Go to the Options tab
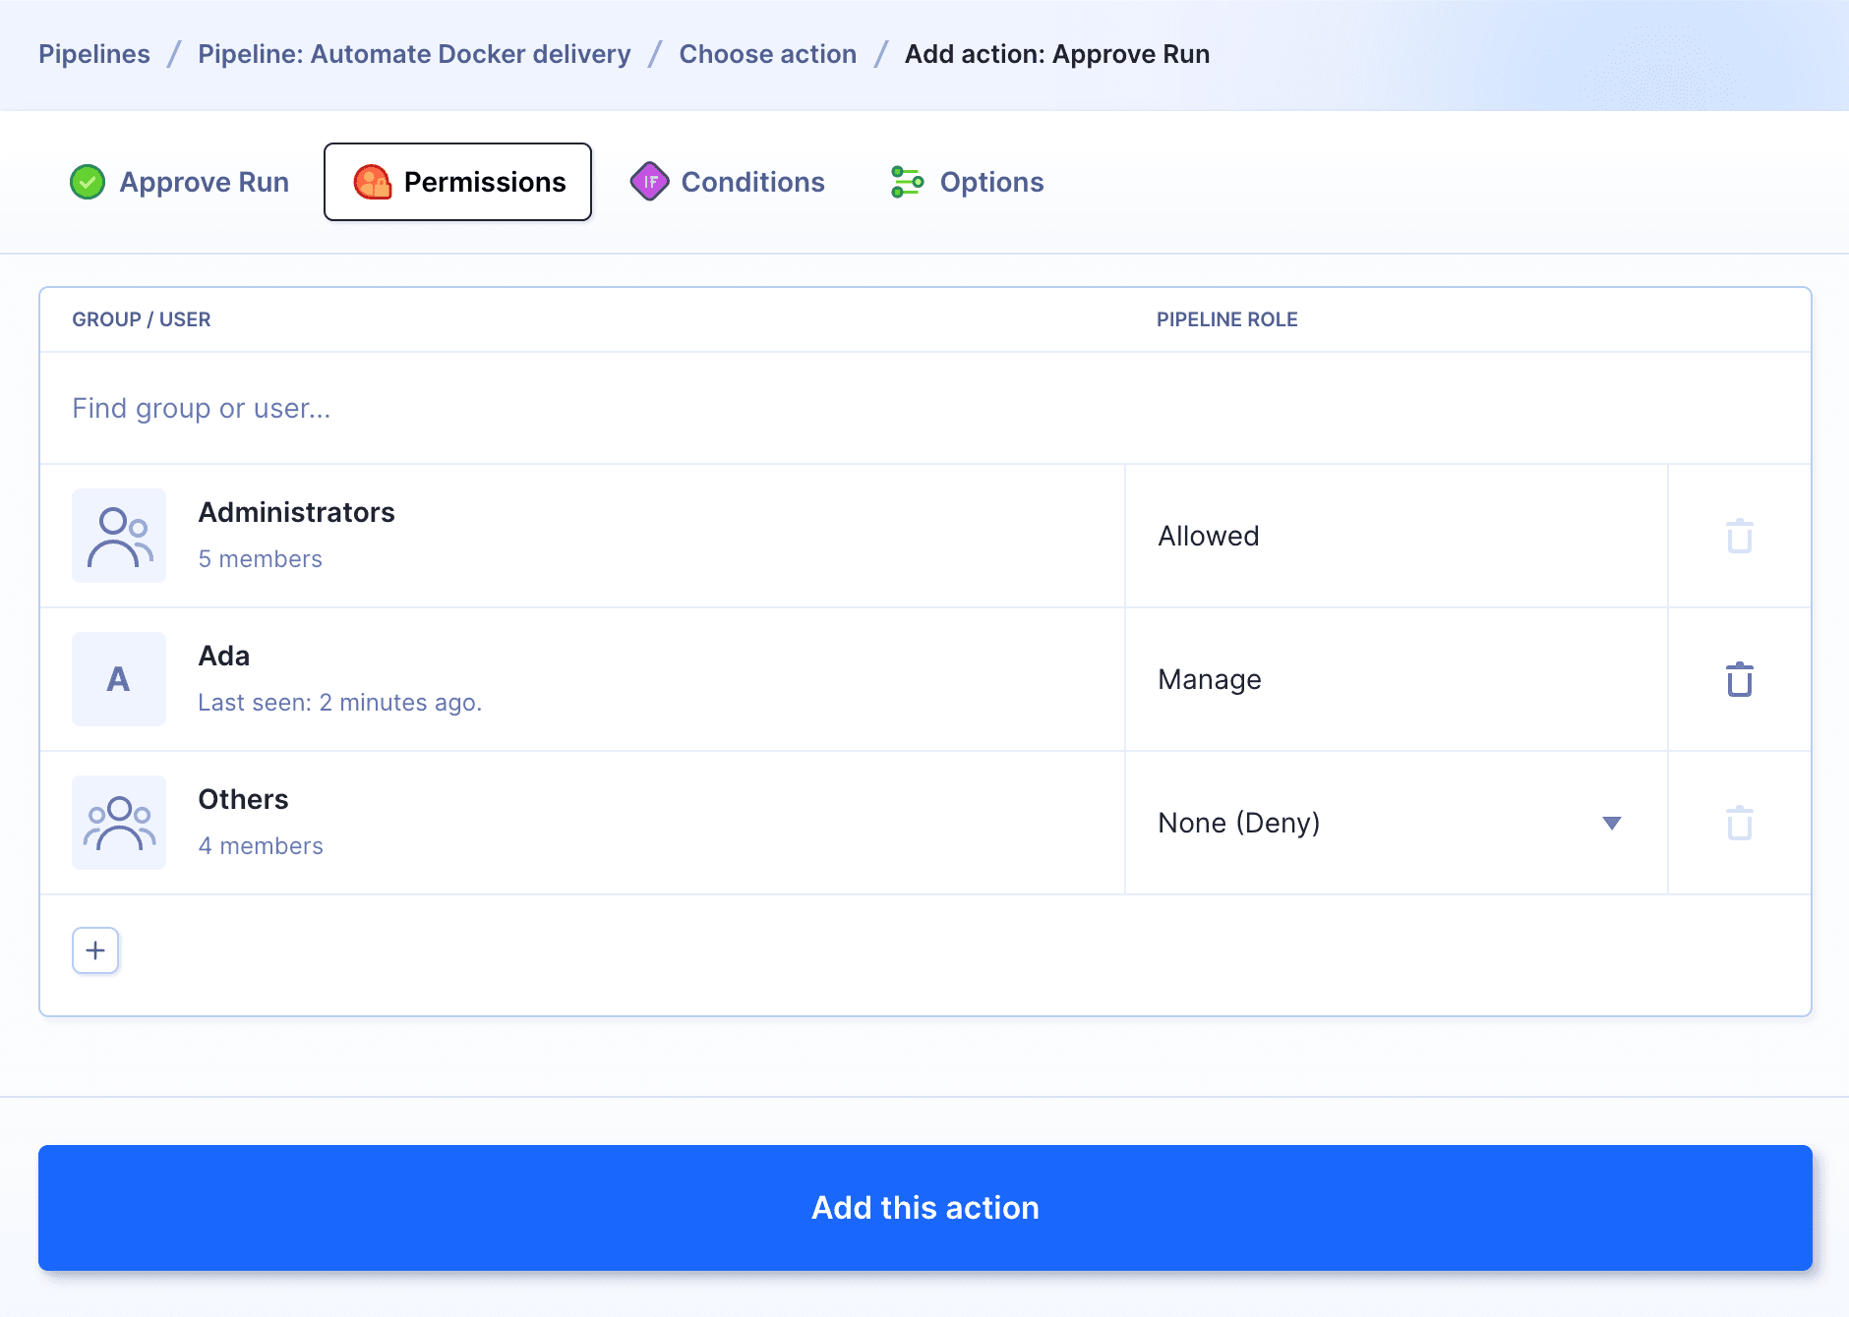Screen dimensions: 1849x1317 coord(967,182)
